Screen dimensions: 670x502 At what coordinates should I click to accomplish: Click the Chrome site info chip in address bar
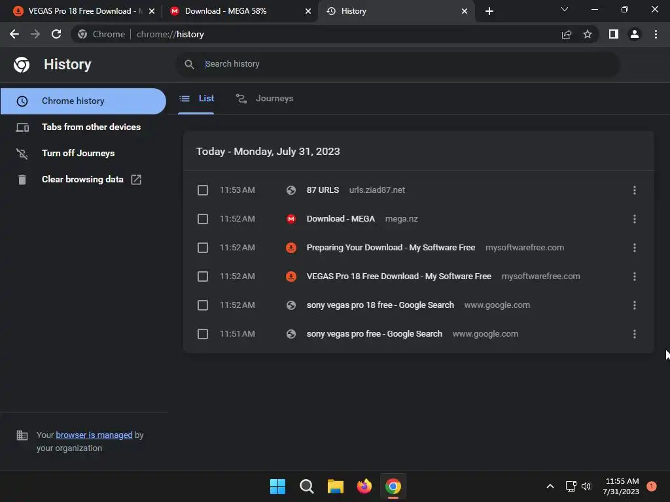[x=101, y=34]
